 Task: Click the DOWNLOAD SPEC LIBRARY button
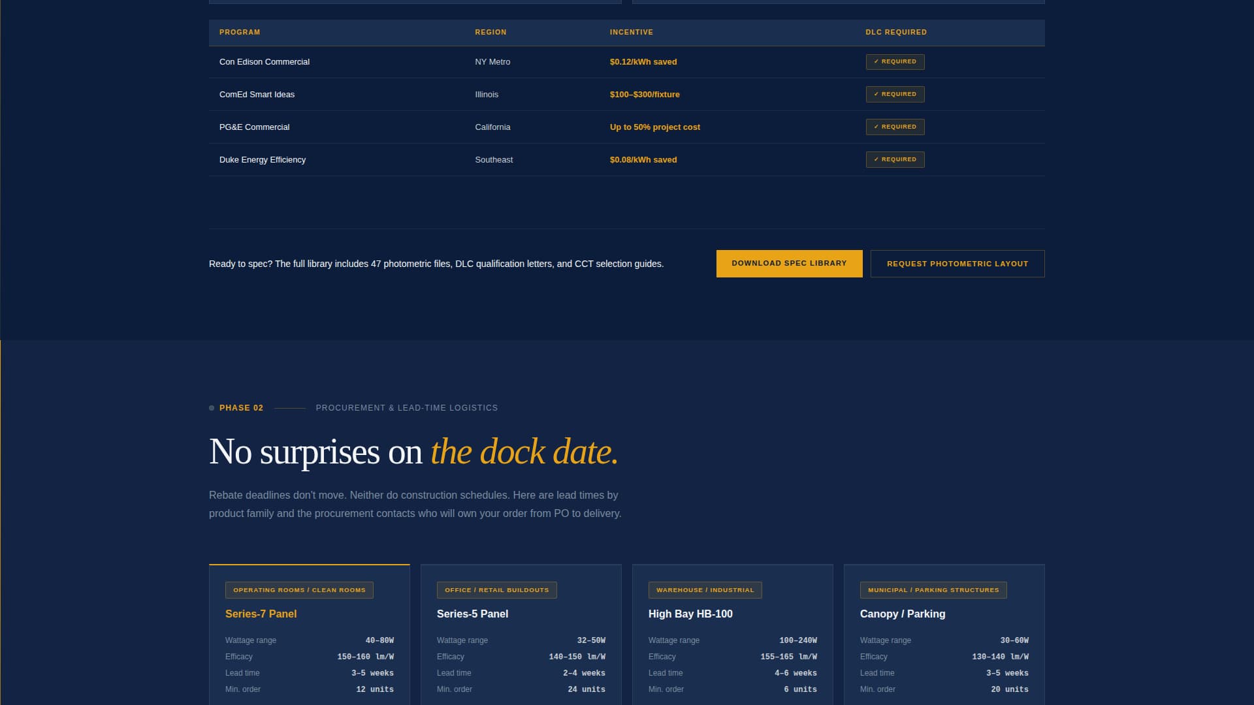click(789, 264)
